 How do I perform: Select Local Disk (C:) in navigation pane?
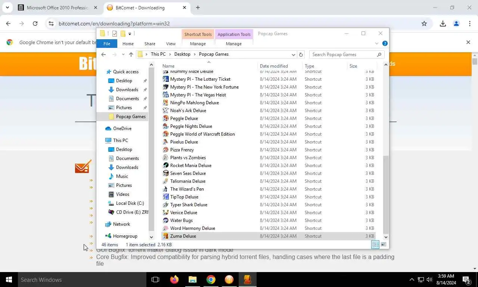click(x=130, y=203)
